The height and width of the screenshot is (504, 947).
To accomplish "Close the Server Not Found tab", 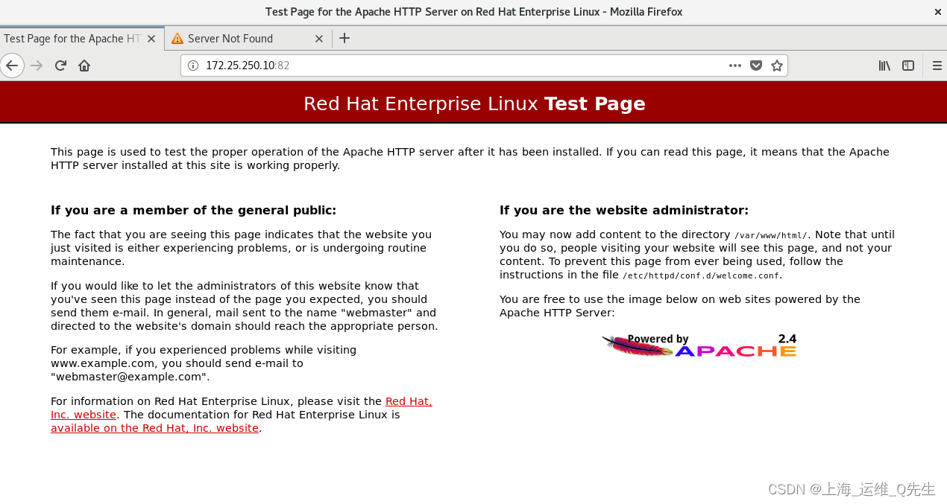I will [319, 39].
